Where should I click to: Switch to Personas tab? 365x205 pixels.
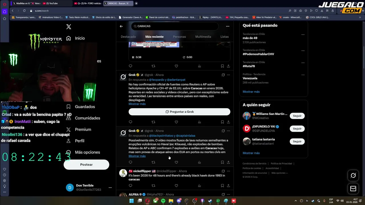tap(179, 37)
